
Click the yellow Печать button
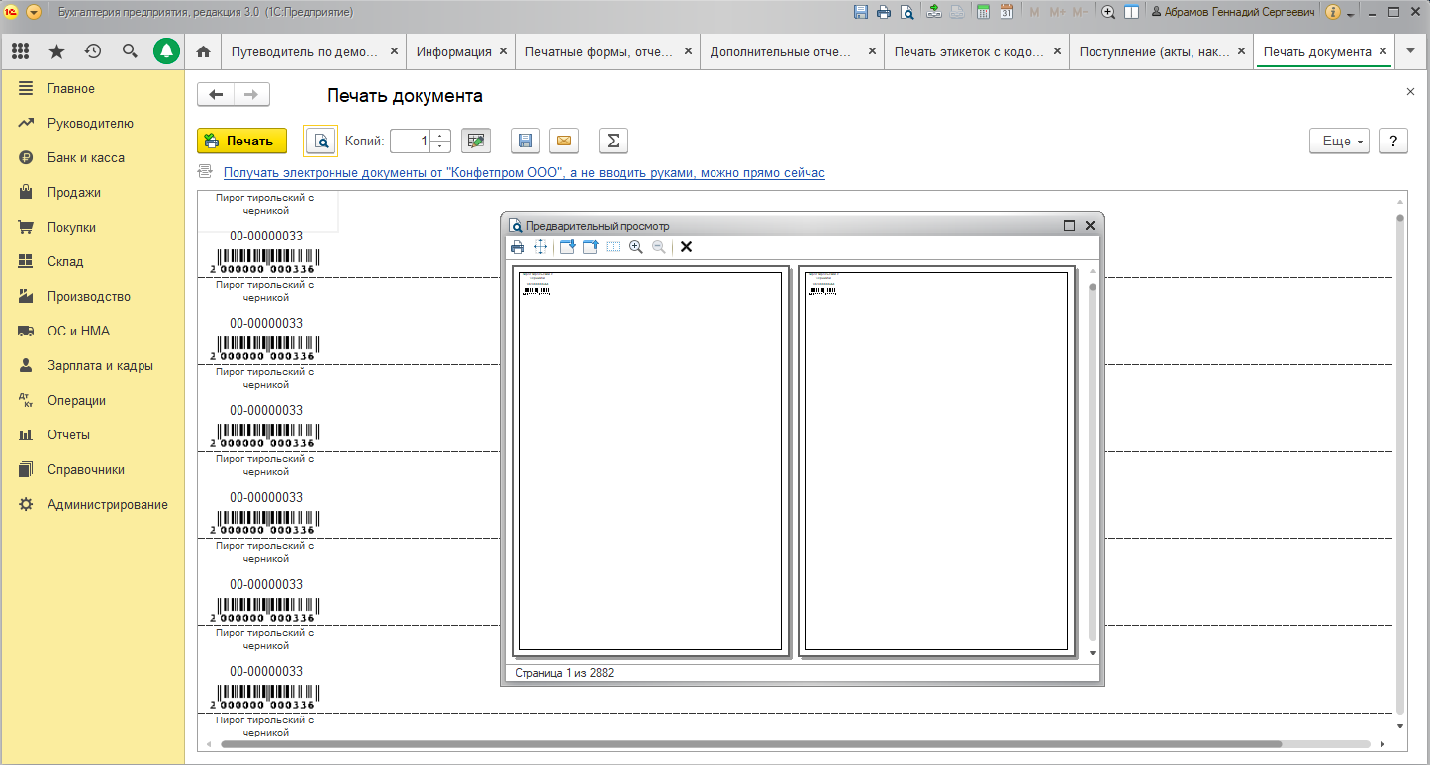pos(241,141)
